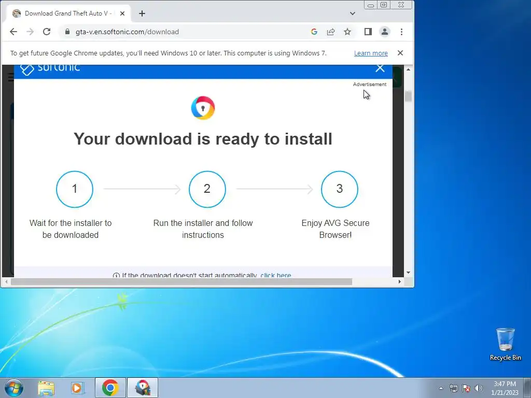Click step 3 circle
531x398 pixels.
click(340, 189)
